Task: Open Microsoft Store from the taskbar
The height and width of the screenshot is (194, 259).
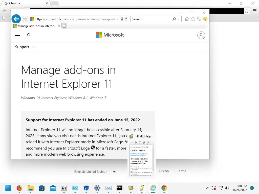Action: pos(42,188)
